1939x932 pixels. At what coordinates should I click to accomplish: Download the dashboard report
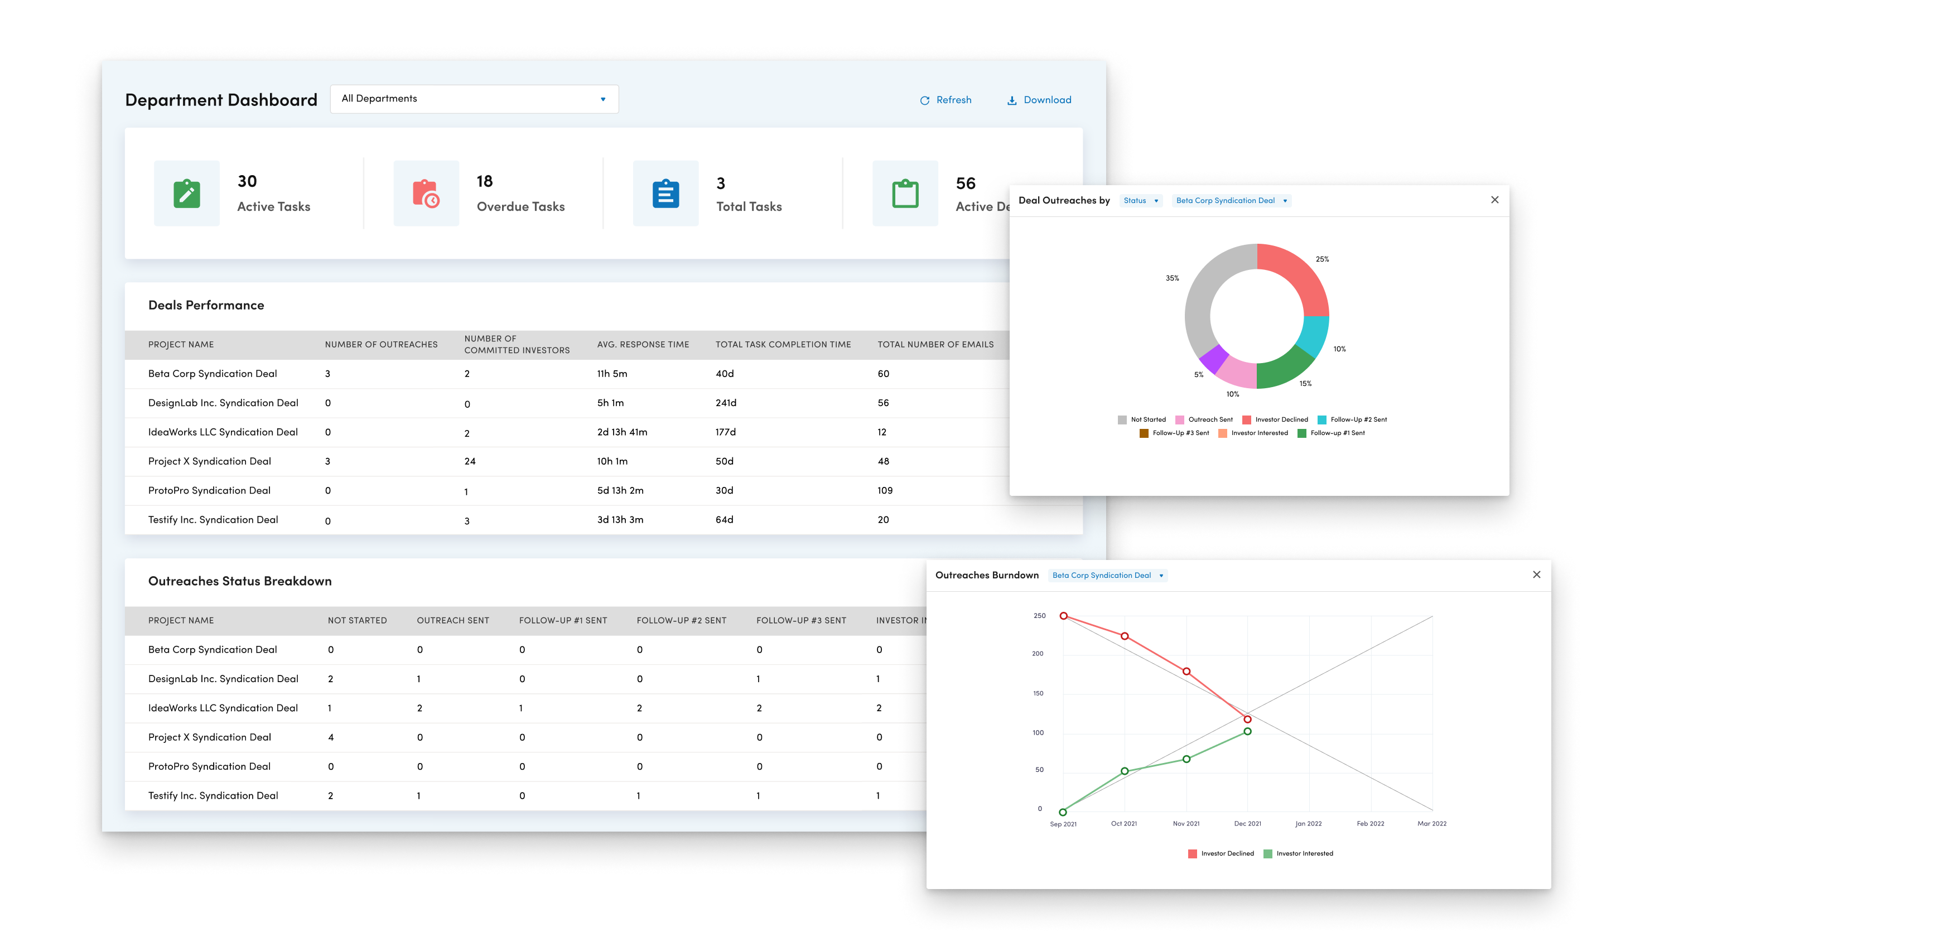click(x=1039, y=100)
